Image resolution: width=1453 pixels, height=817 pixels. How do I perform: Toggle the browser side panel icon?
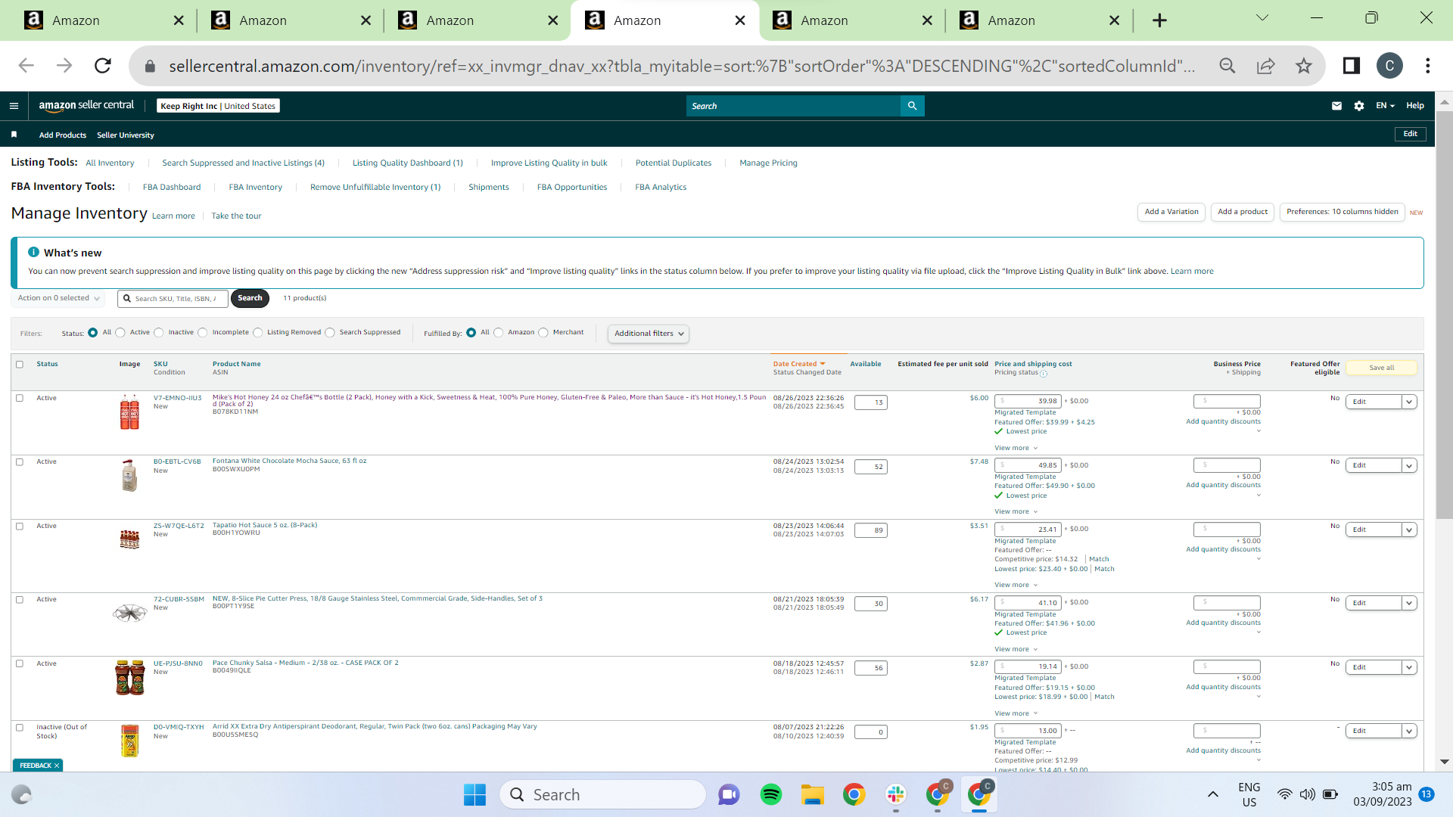coord(1352,66)
